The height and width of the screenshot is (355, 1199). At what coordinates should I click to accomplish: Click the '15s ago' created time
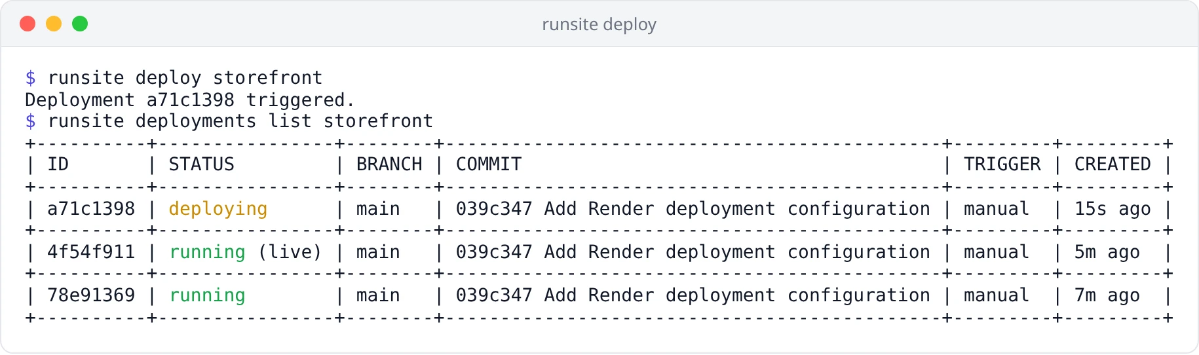pyautogui.click(x=1113, y=209)
